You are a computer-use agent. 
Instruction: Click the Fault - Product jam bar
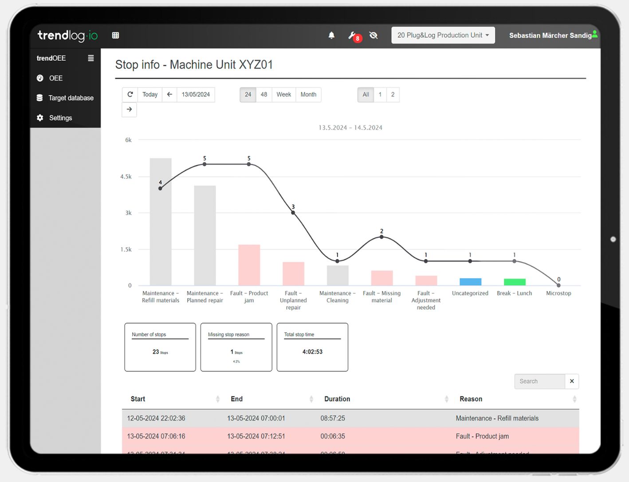click(249, 265)
